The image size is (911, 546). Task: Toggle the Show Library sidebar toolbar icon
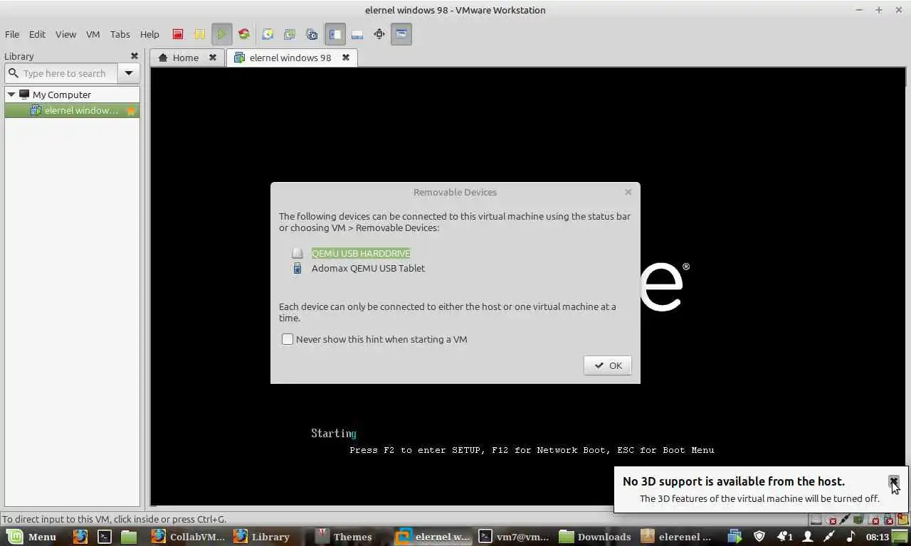335,34
